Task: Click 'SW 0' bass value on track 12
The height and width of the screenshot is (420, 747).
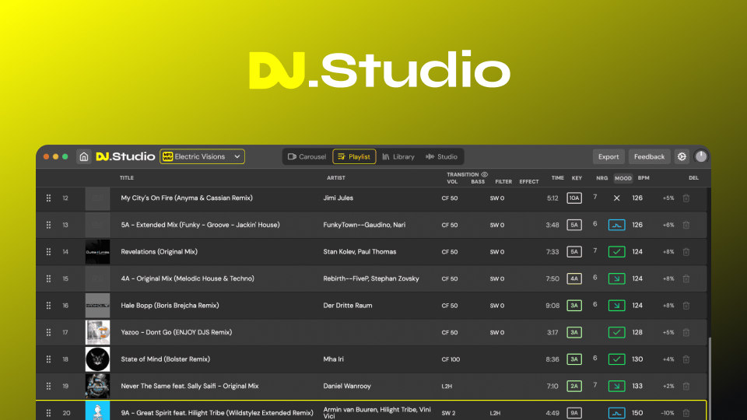Action: coord(497,198)
